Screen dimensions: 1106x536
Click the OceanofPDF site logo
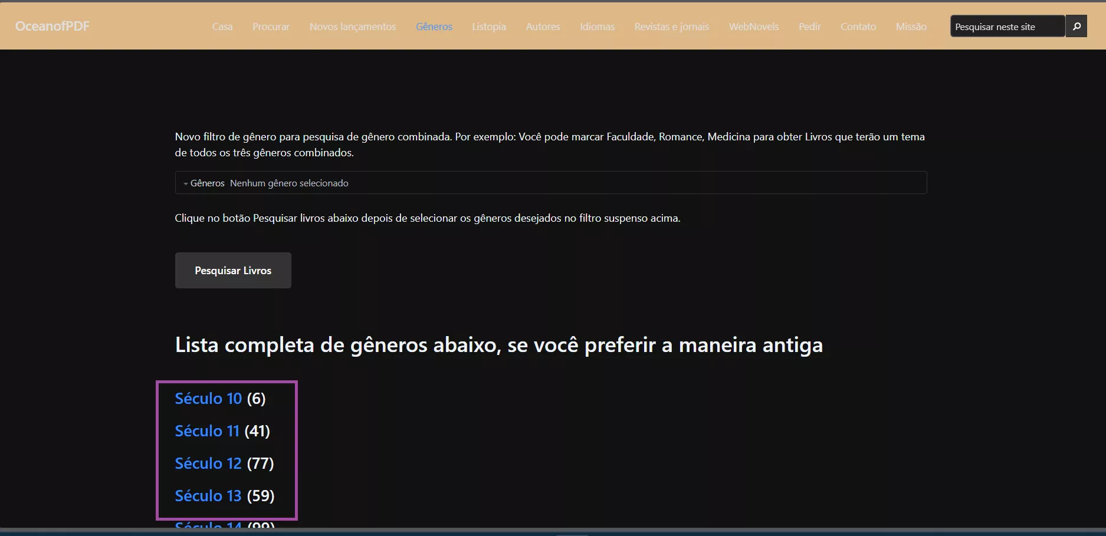coord(52,26)
